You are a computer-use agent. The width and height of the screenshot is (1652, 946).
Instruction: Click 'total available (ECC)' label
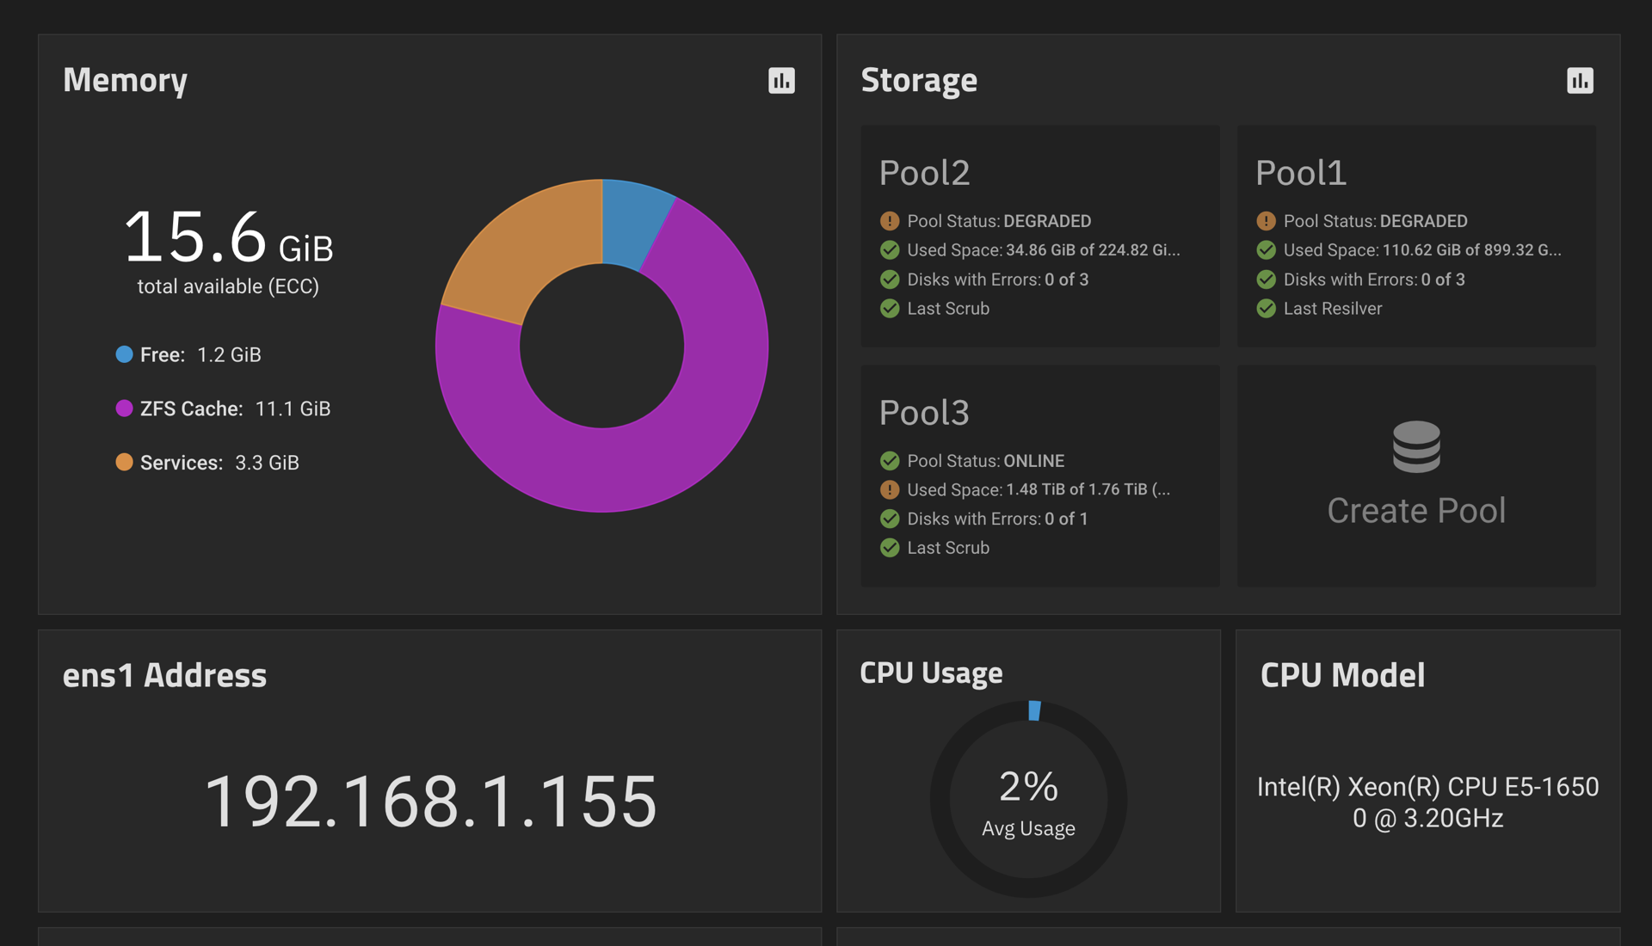[x=228, y=286]
